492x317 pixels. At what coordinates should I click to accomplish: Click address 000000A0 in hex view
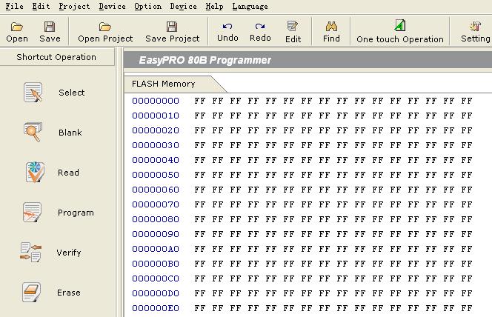156,249
